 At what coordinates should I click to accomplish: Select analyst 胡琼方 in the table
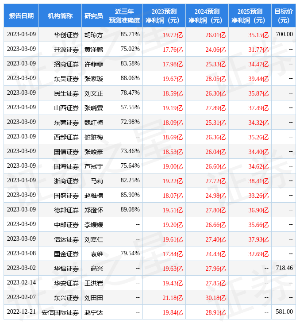tap(94, 35)
